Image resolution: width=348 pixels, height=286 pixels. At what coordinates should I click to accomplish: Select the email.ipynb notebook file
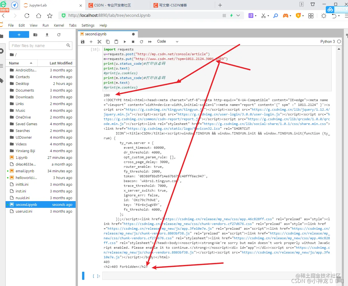[x=41, y=171]
